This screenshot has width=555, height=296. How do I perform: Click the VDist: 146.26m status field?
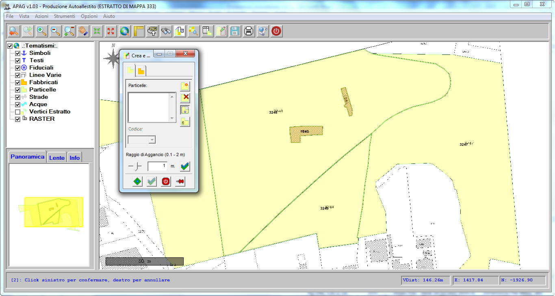(x=425, y=280)
